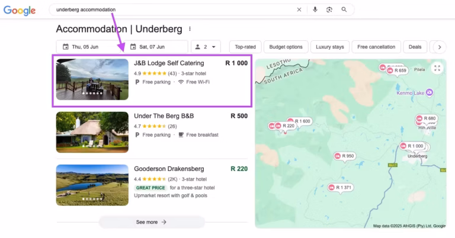455x238 pixels.
Task: Click the calendar icon beside Sat, 07 Jun
Action: click(133, 47)
